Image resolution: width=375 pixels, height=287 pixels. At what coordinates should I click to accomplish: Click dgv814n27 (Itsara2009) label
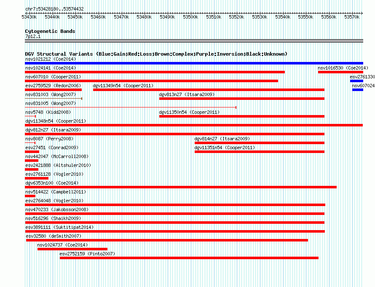click(x=222, y=139)
